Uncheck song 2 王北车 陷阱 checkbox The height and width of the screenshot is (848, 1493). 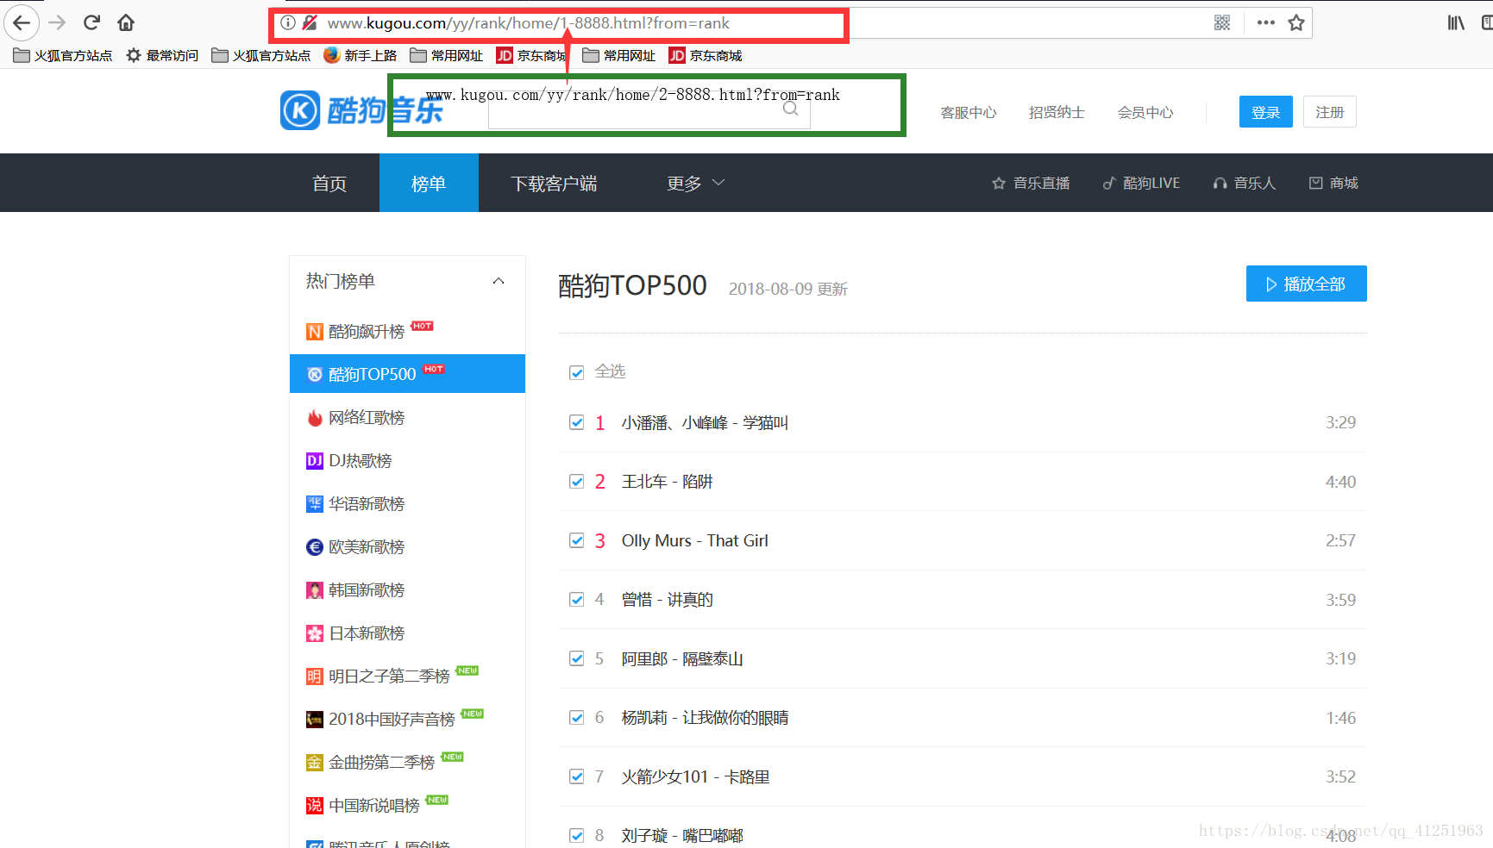(577, 482)
